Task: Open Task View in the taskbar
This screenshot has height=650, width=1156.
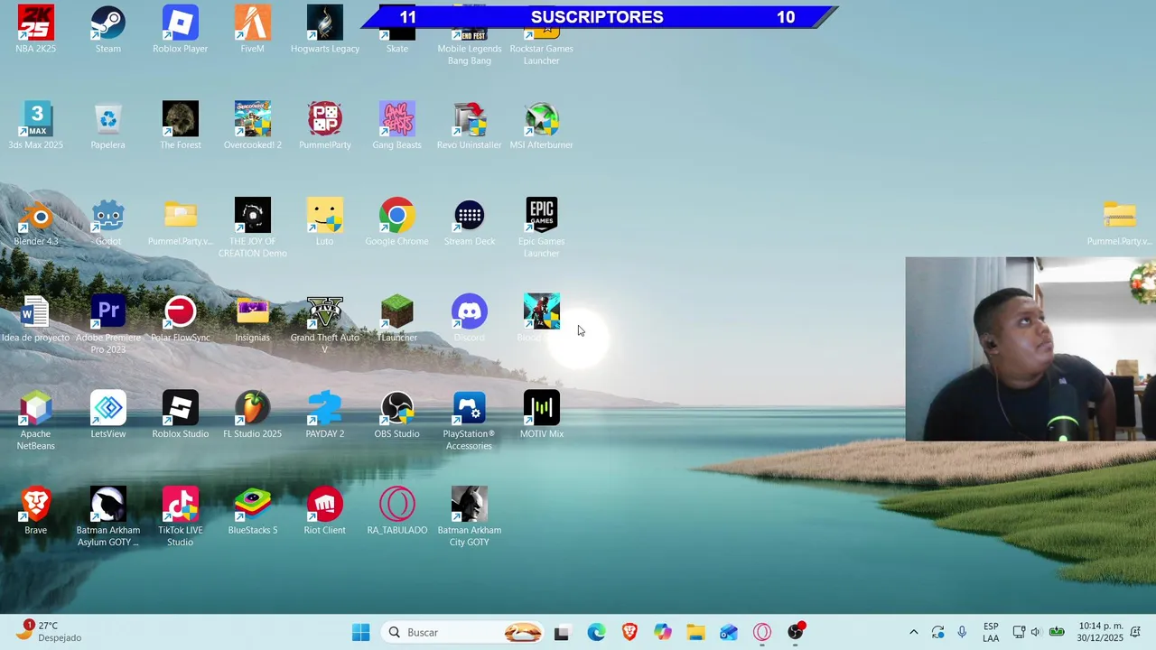Action: tap(562, 632)
